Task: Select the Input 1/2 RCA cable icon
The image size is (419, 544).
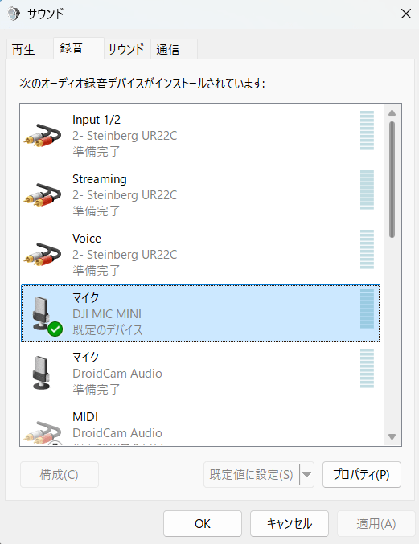Action: 43,135
